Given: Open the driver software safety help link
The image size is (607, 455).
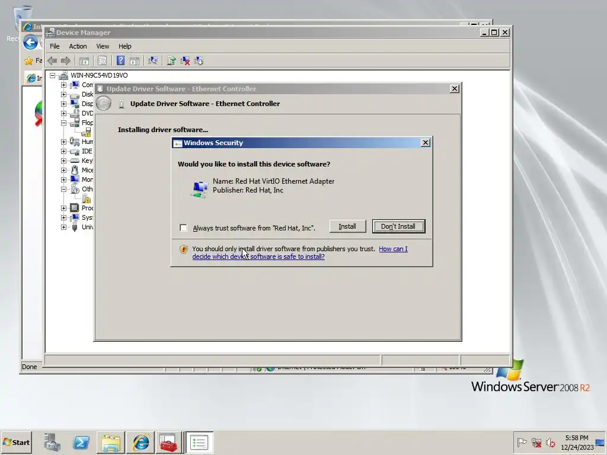Looking at the screenshot, I should (x=300, y=252).
